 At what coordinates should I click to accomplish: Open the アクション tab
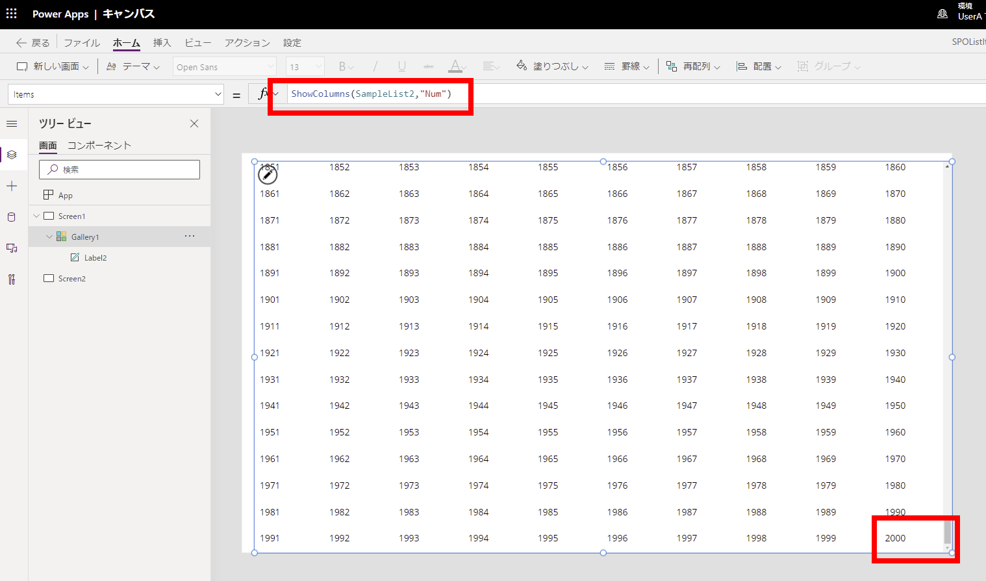click(247, 43)
